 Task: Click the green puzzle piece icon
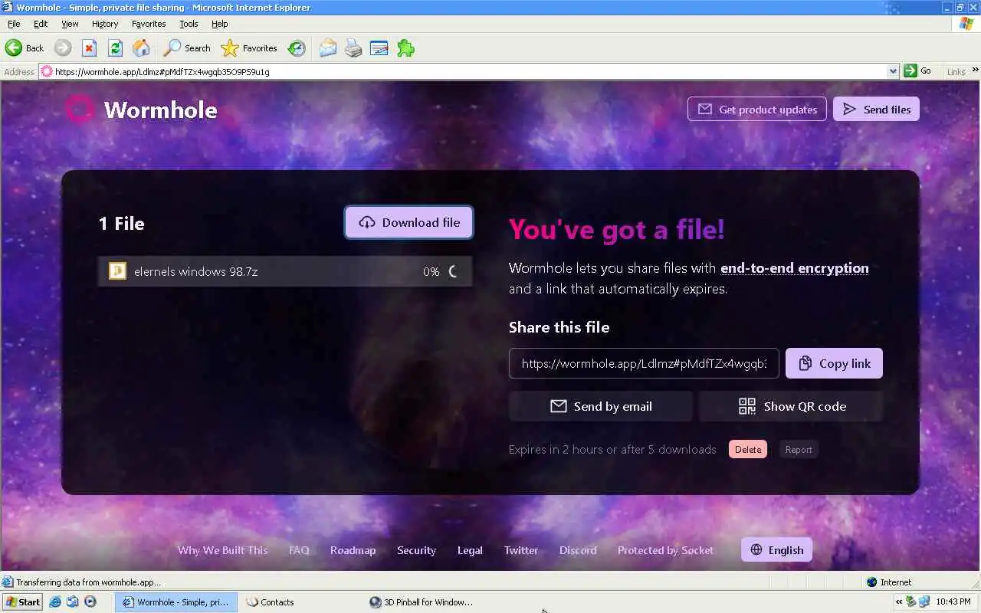pos(405,48)
